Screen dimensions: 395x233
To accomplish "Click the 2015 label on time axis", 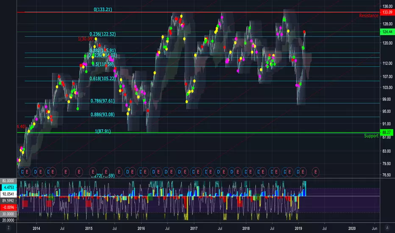I will 89,228.
